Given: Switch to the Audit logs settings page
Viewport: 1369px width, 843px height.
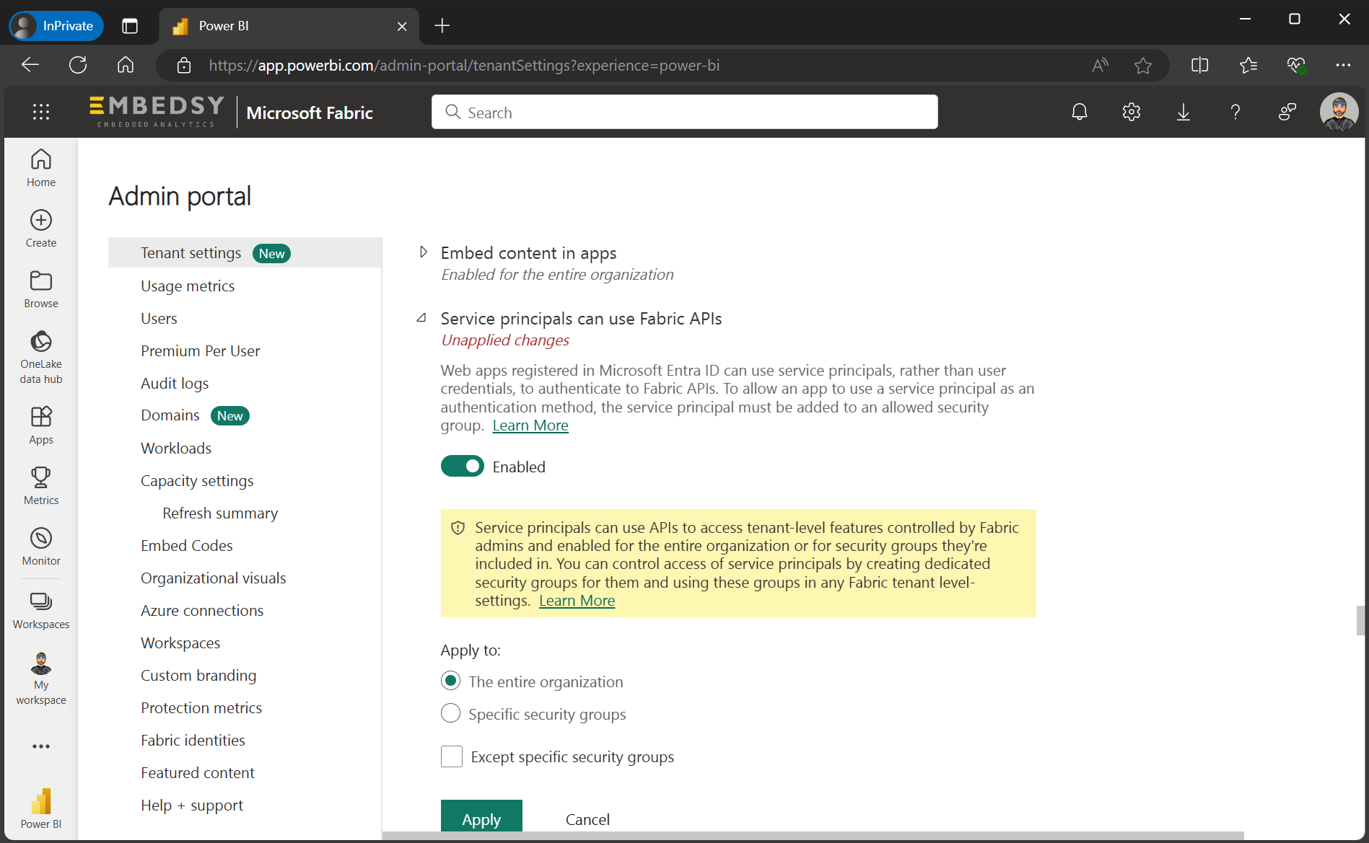Looking at the screenshot, I should (175, 383).
